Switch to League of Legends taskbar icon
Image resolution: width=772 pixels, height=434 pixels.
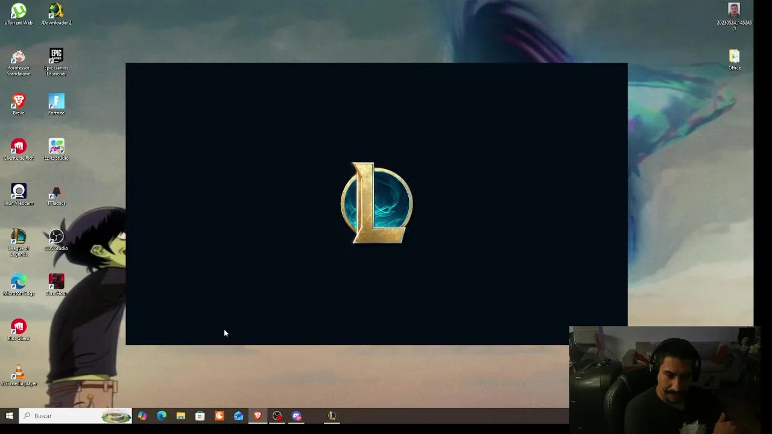[x=332, y=416]
